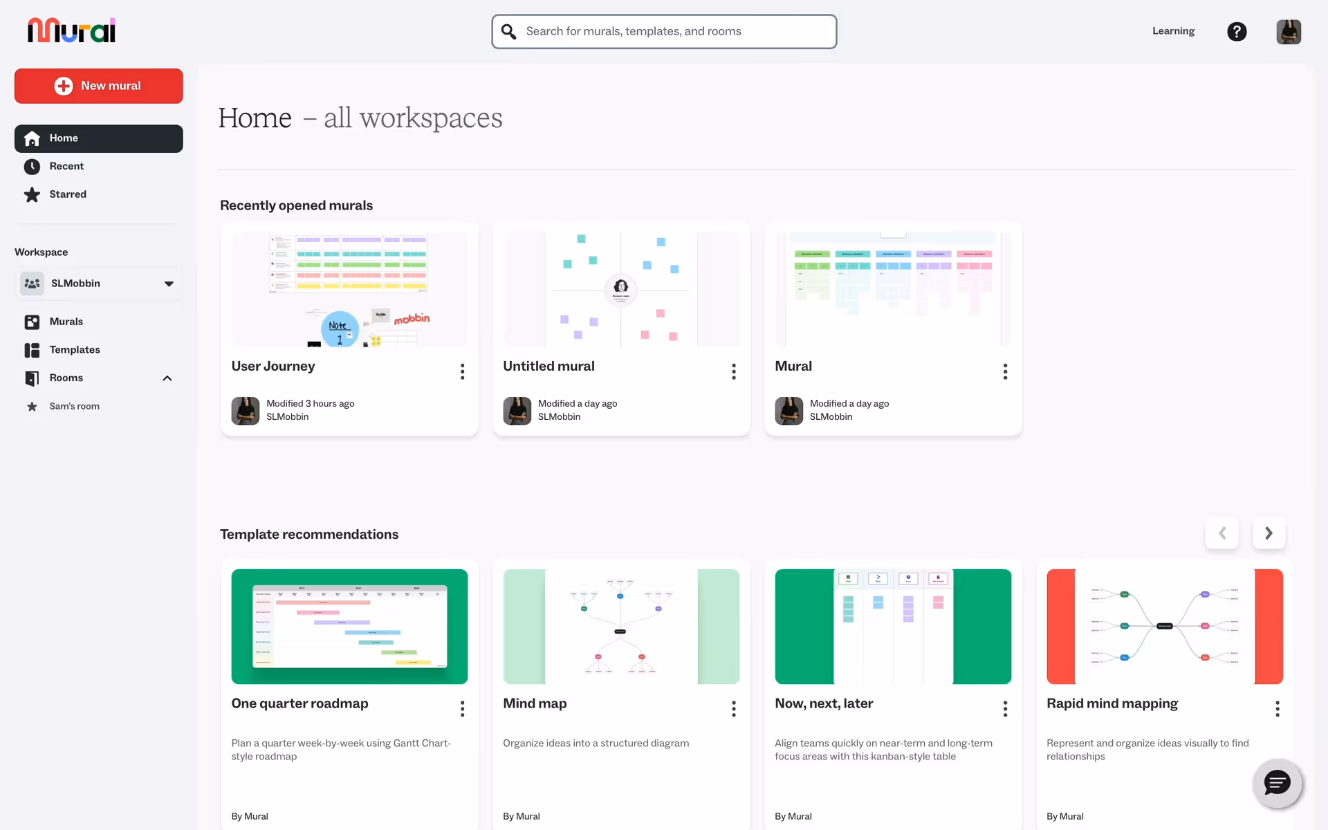
Task: Open options for Rapid mind mapping template
Action: tap(1277, 708)
